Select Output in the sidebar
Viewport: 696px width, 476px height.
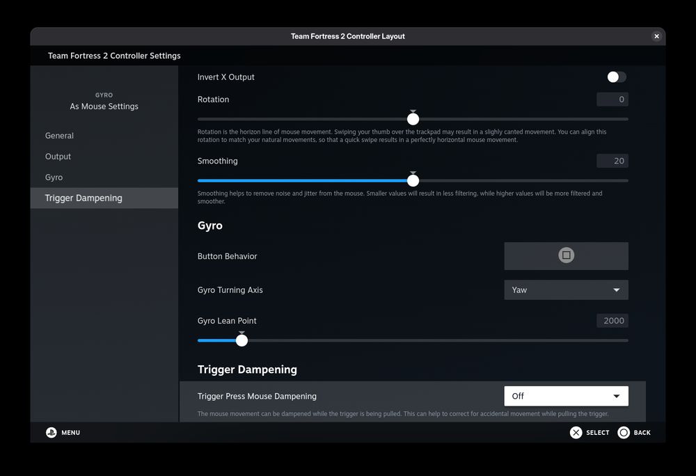click(x=58, y=156)
